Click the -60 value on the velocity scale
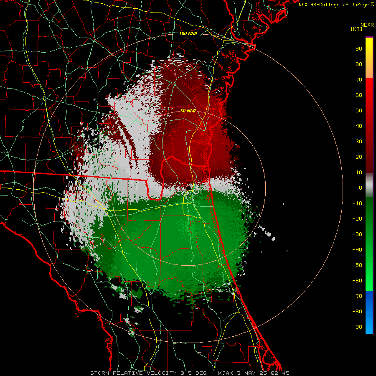This screenshot has height=376, width=376. click(357, 281)
